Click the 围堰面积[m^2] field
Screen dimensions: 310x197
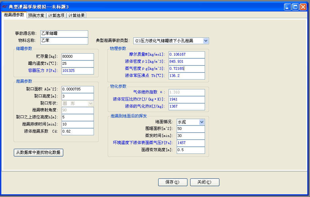[x=191, y=129]
